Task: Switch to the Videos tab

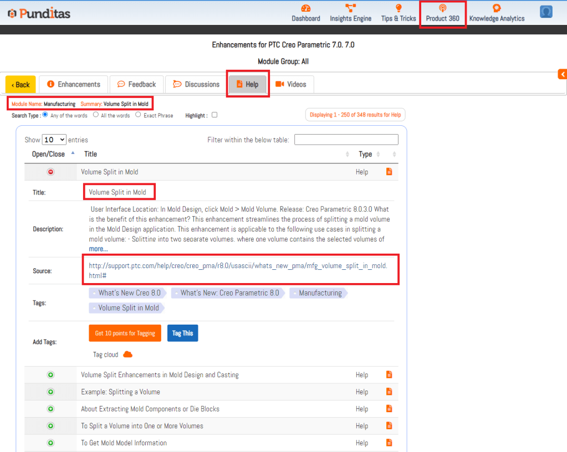Action: pos(291,84)
